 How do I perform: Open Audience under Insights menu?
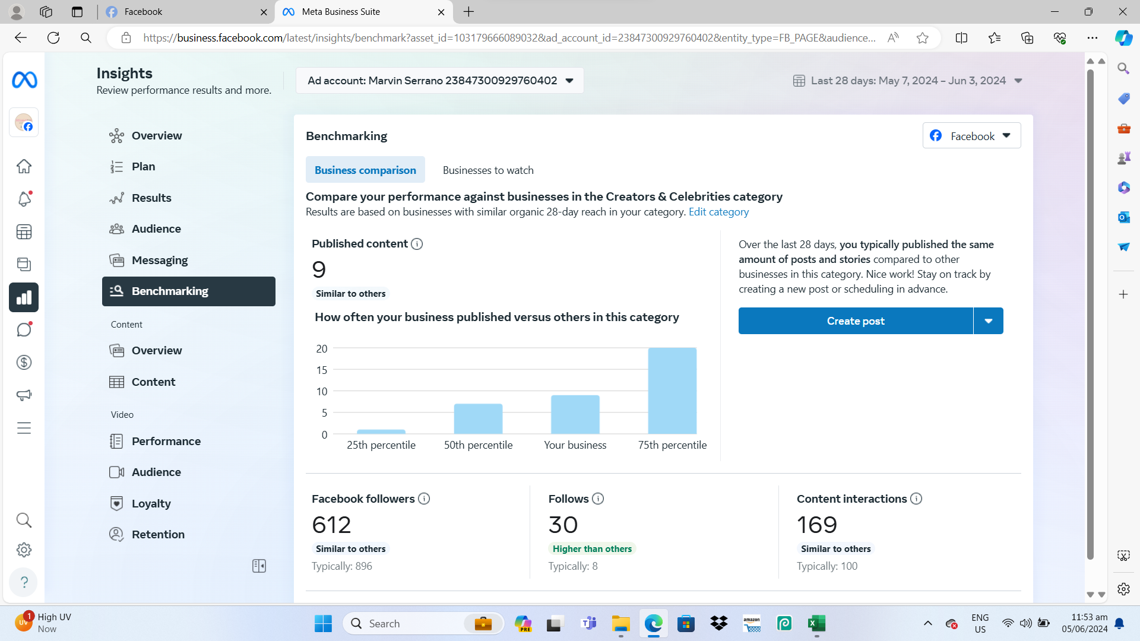click(x=188, y=229)
